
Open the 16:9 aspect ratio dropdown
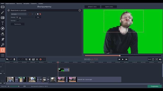pos(150,59)
